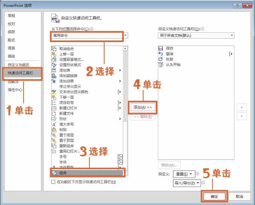Expand the 形状 submenu arrow
255x205 pixels.
pyautogui.click(x=120, y=119)
